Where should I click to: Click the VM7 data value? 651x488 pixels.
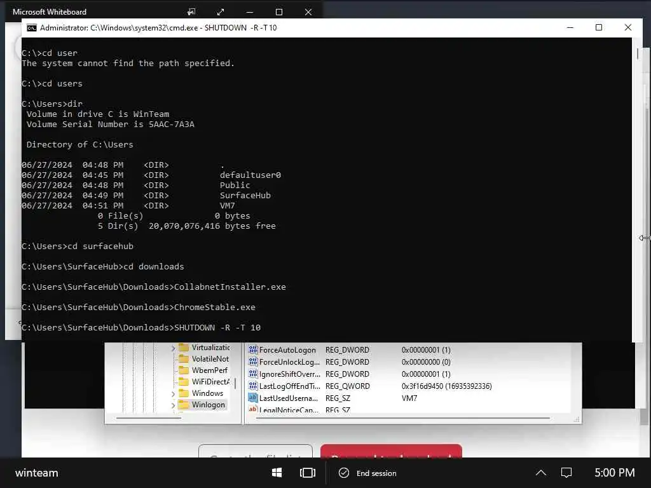click(x=409, y=398)
